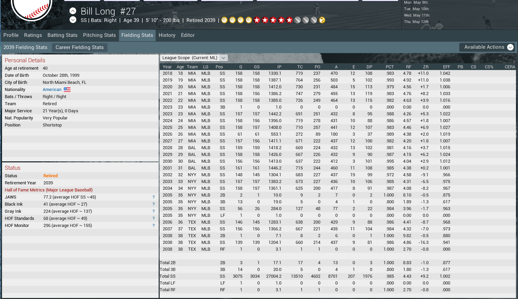Go to next player with down arrow
518x299 pixels.
[x=73, y=20]
